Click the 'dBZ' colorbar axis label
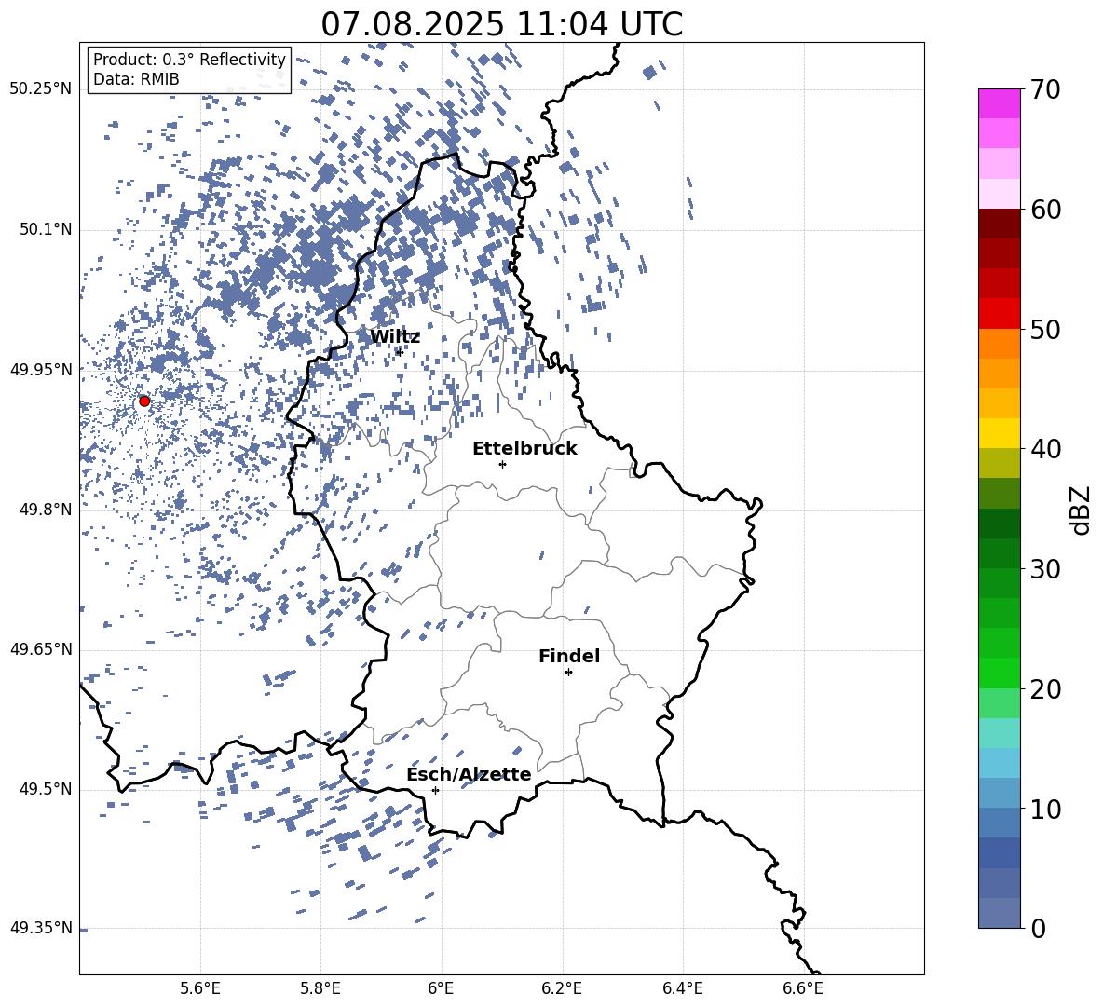 1081,510
